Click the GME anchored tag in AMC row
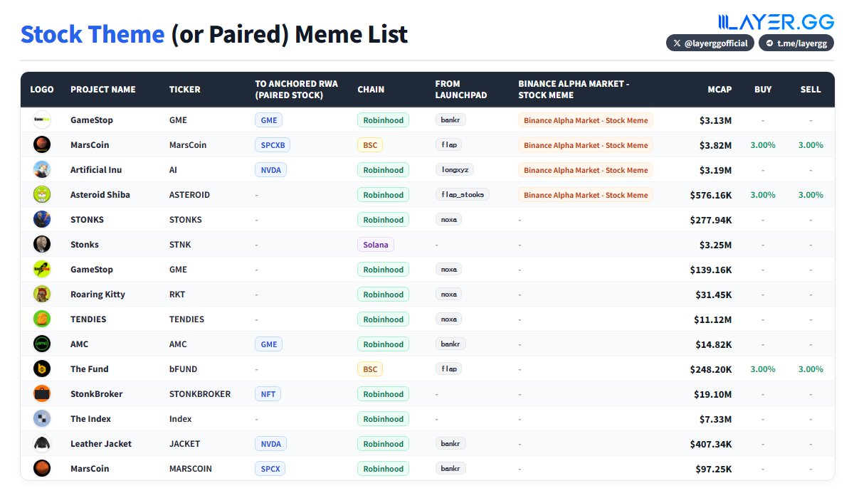This screenshot has height=498, width=854. pyautogui.click(x=269, y=344)
